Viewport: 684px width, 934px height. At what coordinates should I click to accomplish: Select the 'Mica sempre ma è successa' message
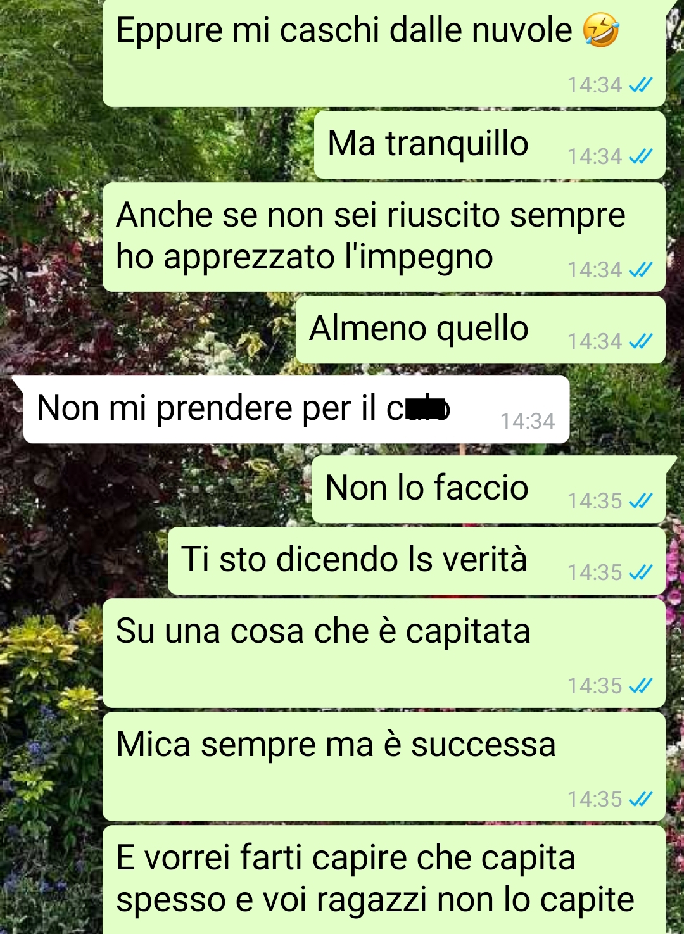[384, 767]
